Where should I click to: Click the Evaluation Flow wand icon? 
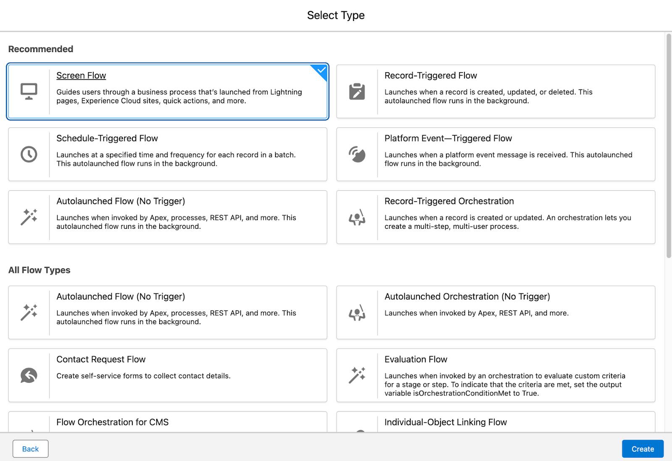(357, 375)
